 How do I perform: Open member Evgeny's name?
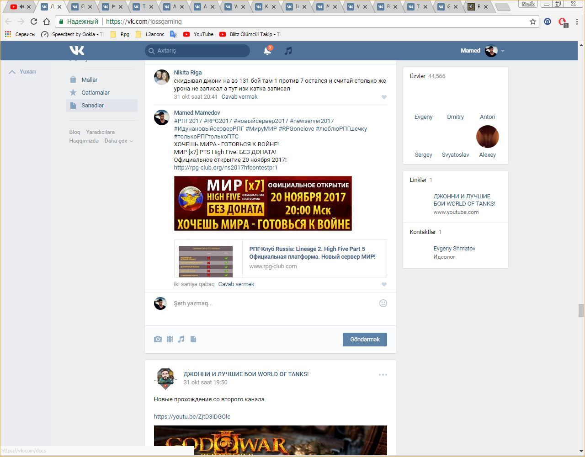pos(423,117)
